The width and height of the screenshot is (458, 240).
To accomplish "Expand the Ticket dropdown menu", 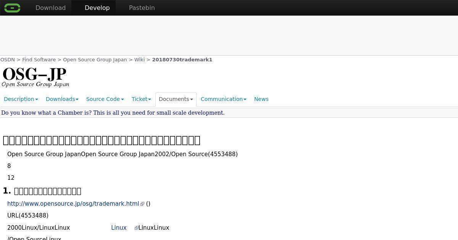I will (x=141, y=99).
